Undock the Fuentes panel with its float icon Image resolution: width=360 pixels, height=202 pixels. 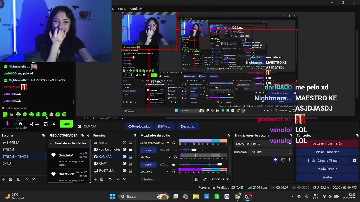click(x=135, y=136)
